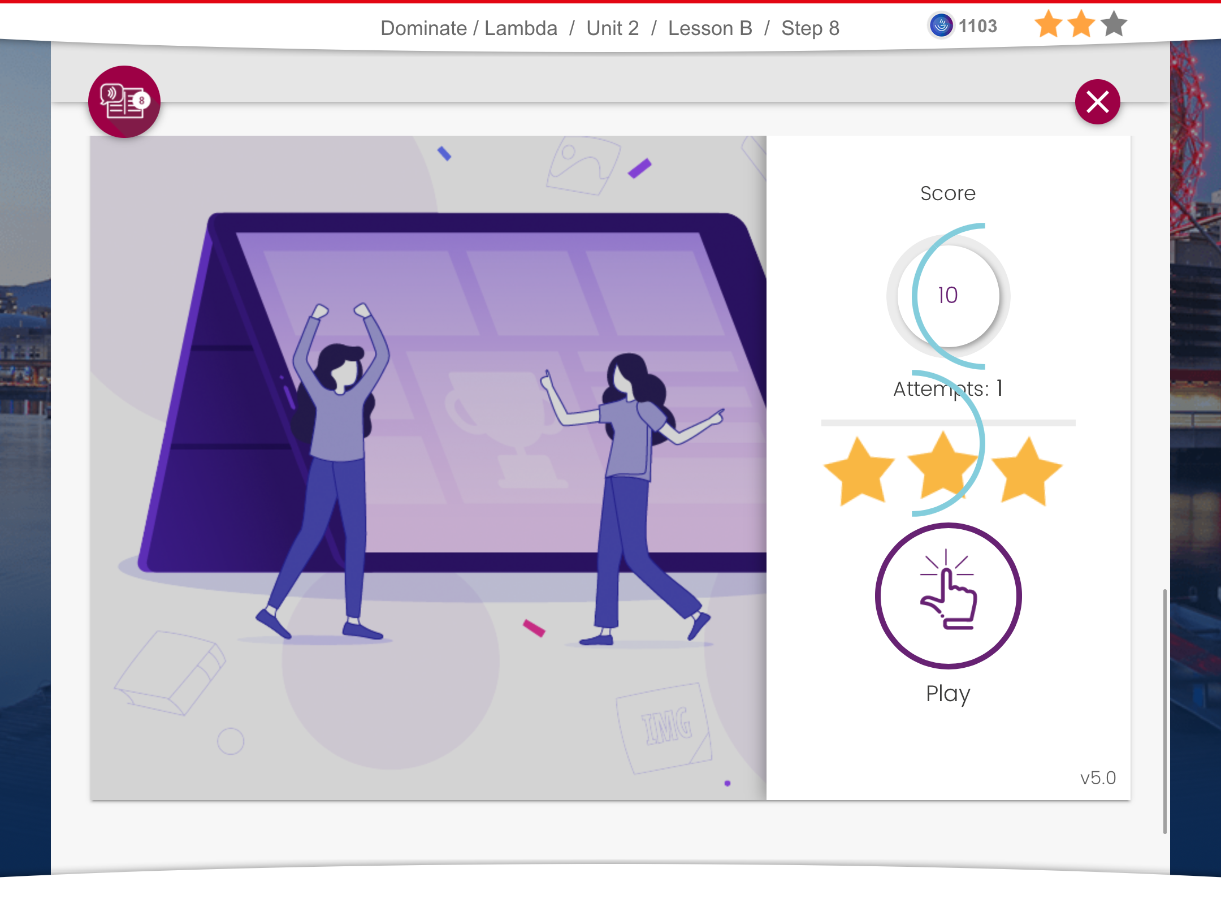Click the score circle showing 10
This screenshot has height=916, width=1221.
click(x=948, y=295)
